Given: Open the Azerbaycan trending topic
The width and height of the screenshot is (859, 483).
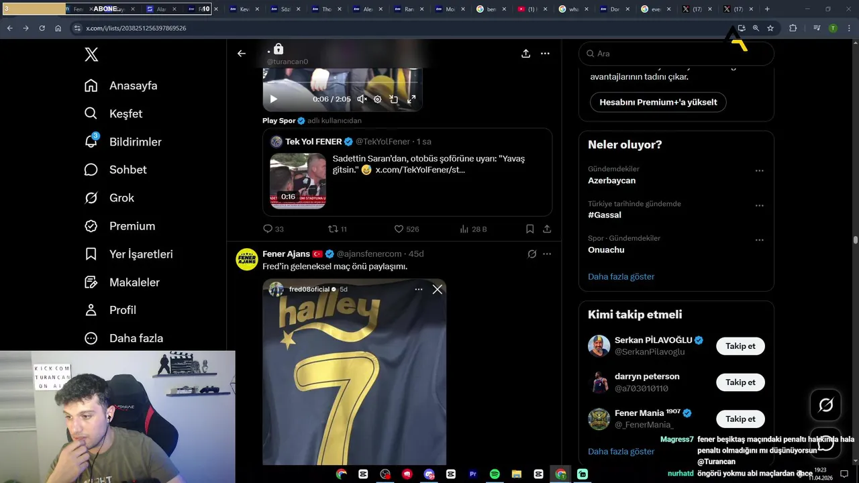Looking at the screenshot, I should [x=611, y=180].
